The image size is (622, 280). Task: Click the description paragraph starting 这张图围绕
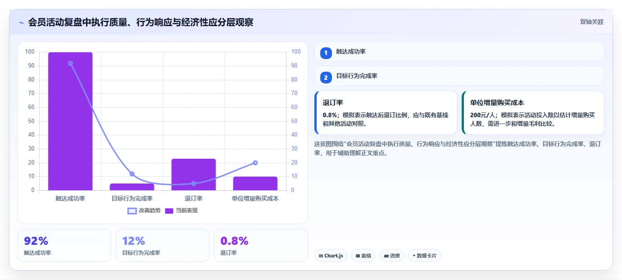pos(458,148)
